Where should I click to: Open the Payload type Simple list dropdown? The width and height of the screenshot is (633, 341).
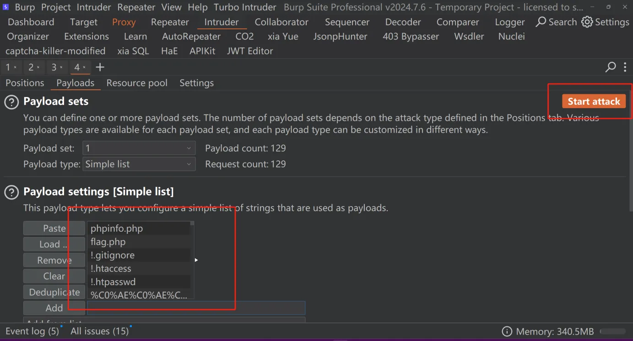(139, 164)
